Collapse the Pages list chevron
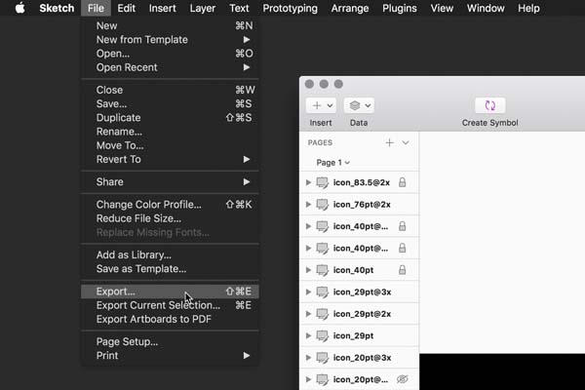The width and height of the screenshot is (585, 390). point(406,142)
